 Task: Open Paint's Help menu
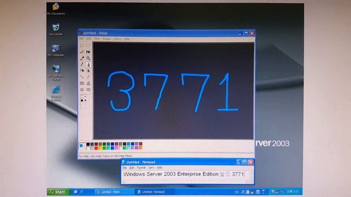(127, 39)
